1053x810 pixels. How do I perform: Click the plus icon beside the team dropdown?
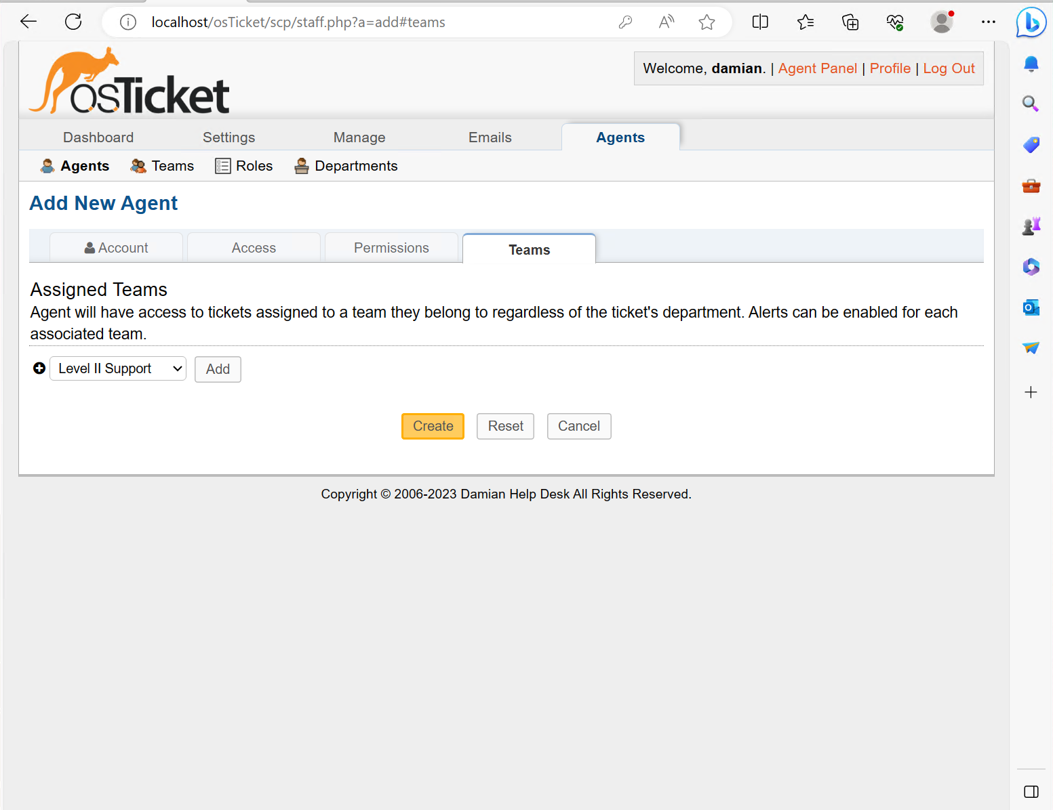coord(39,368)
